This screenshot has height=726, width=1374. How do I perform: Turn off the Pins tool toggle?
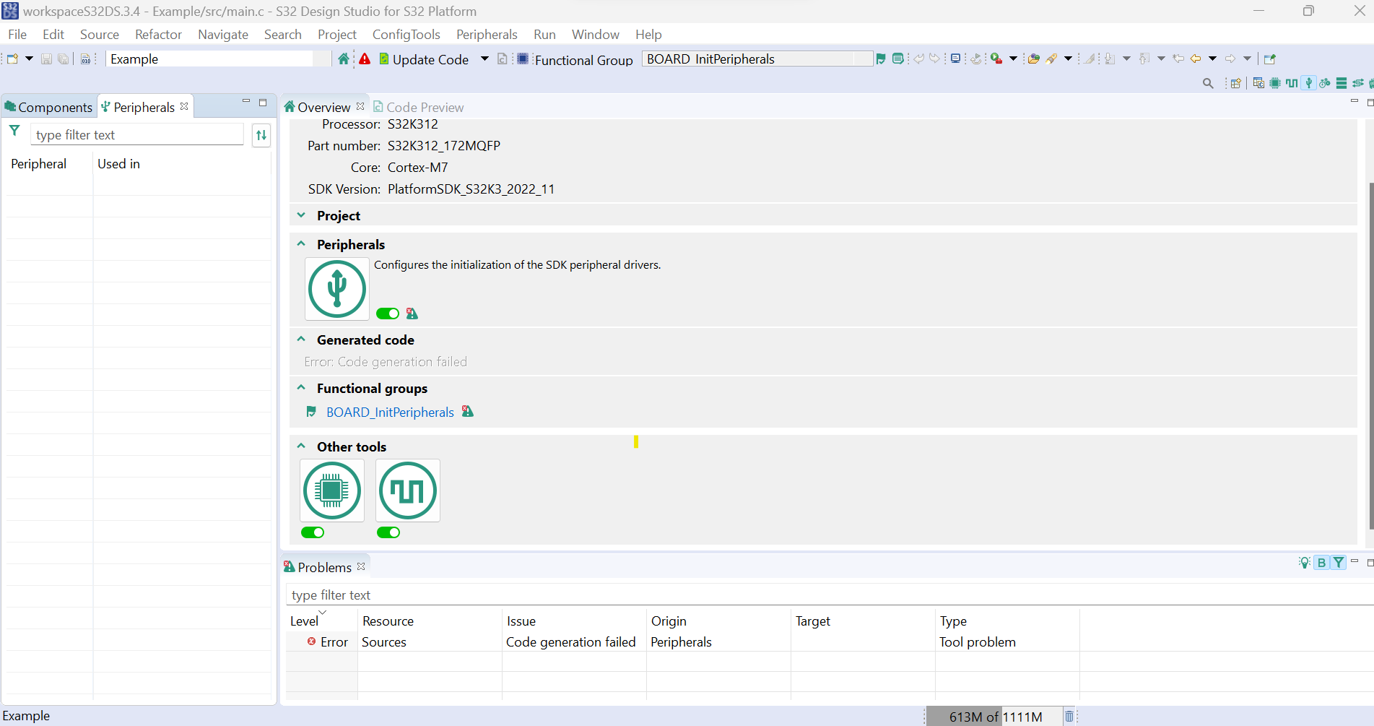(x=313, y=532)
